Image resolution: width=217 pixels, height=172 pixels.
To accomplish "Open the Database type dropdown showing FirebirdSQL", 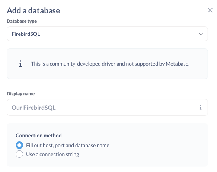I will click(x=107, y=34).
